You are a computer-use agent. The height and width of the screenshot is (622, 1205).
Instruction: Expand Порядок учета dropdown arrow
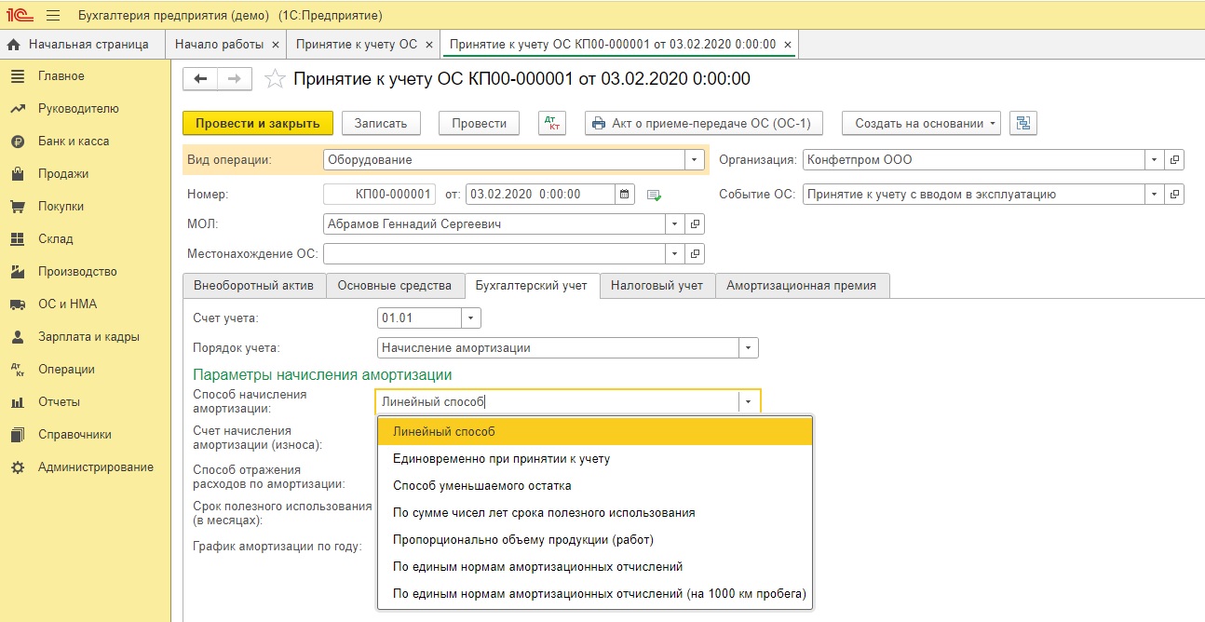(x=749, y=348)
